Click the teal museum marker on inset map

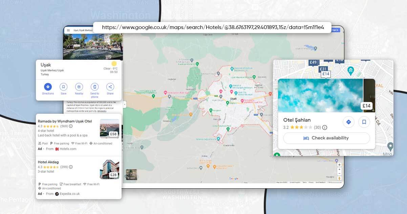[x=350, y=71]
